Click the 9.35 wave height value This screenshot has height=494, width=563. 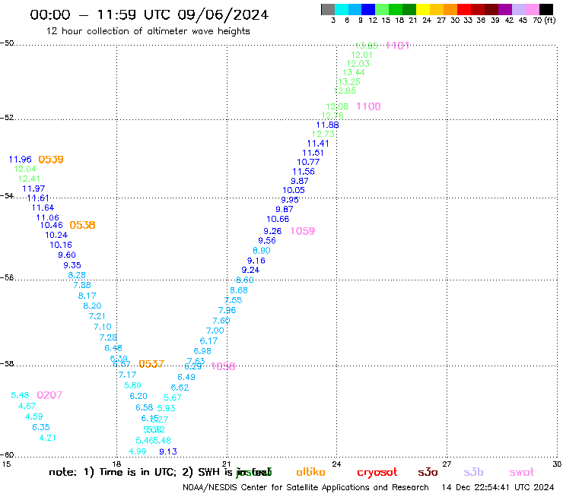pos(72,265)
